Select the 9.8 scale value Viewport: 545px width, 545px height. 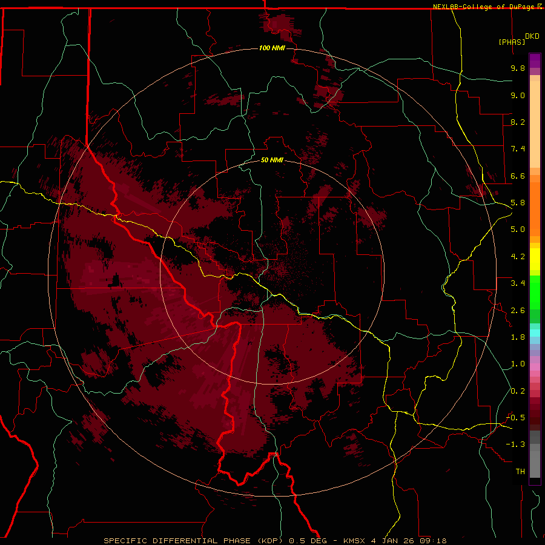(518, 68)
